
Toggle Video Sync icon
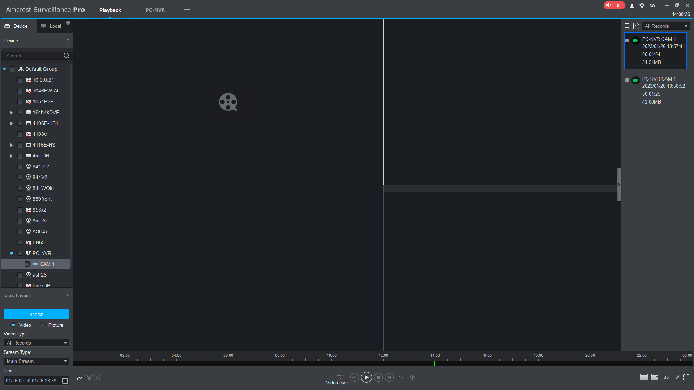click(340, 377)
